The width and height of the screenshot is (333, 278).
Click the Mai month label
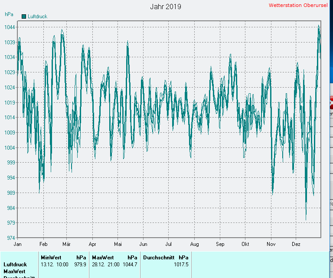point(118,244)
